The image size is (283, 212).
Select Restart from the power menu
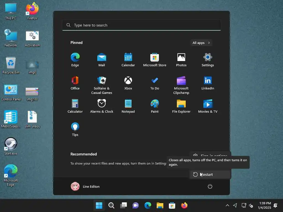(x=210, y=174)
